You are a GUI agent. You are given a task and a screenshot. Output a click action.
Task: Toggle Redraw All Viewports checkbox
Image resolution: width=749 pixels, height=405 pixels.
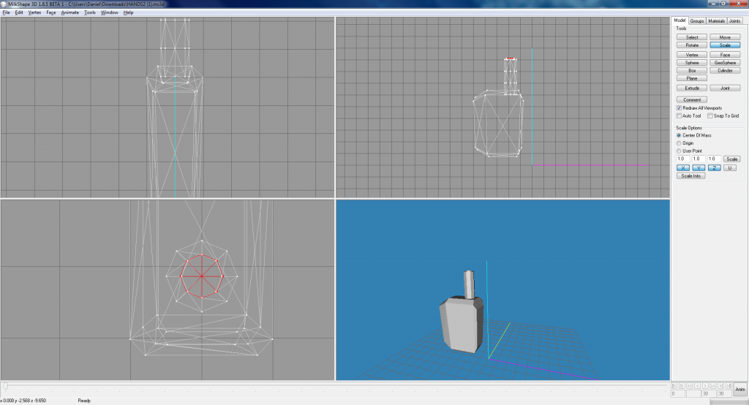coord(680,108)
